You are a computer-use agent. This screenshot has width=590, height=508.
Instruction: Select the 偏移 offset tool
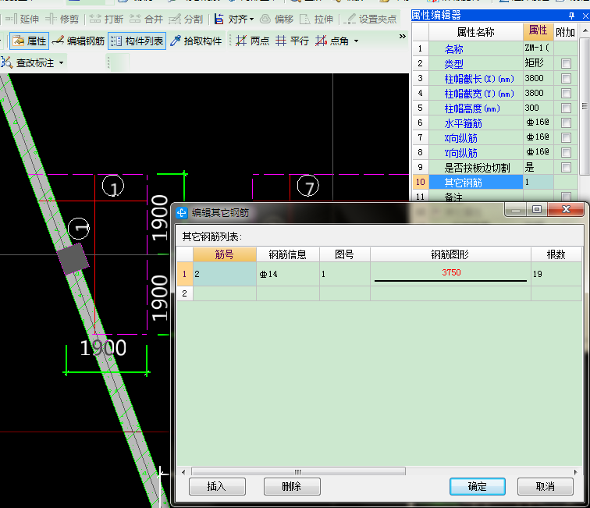coord(276,19)
